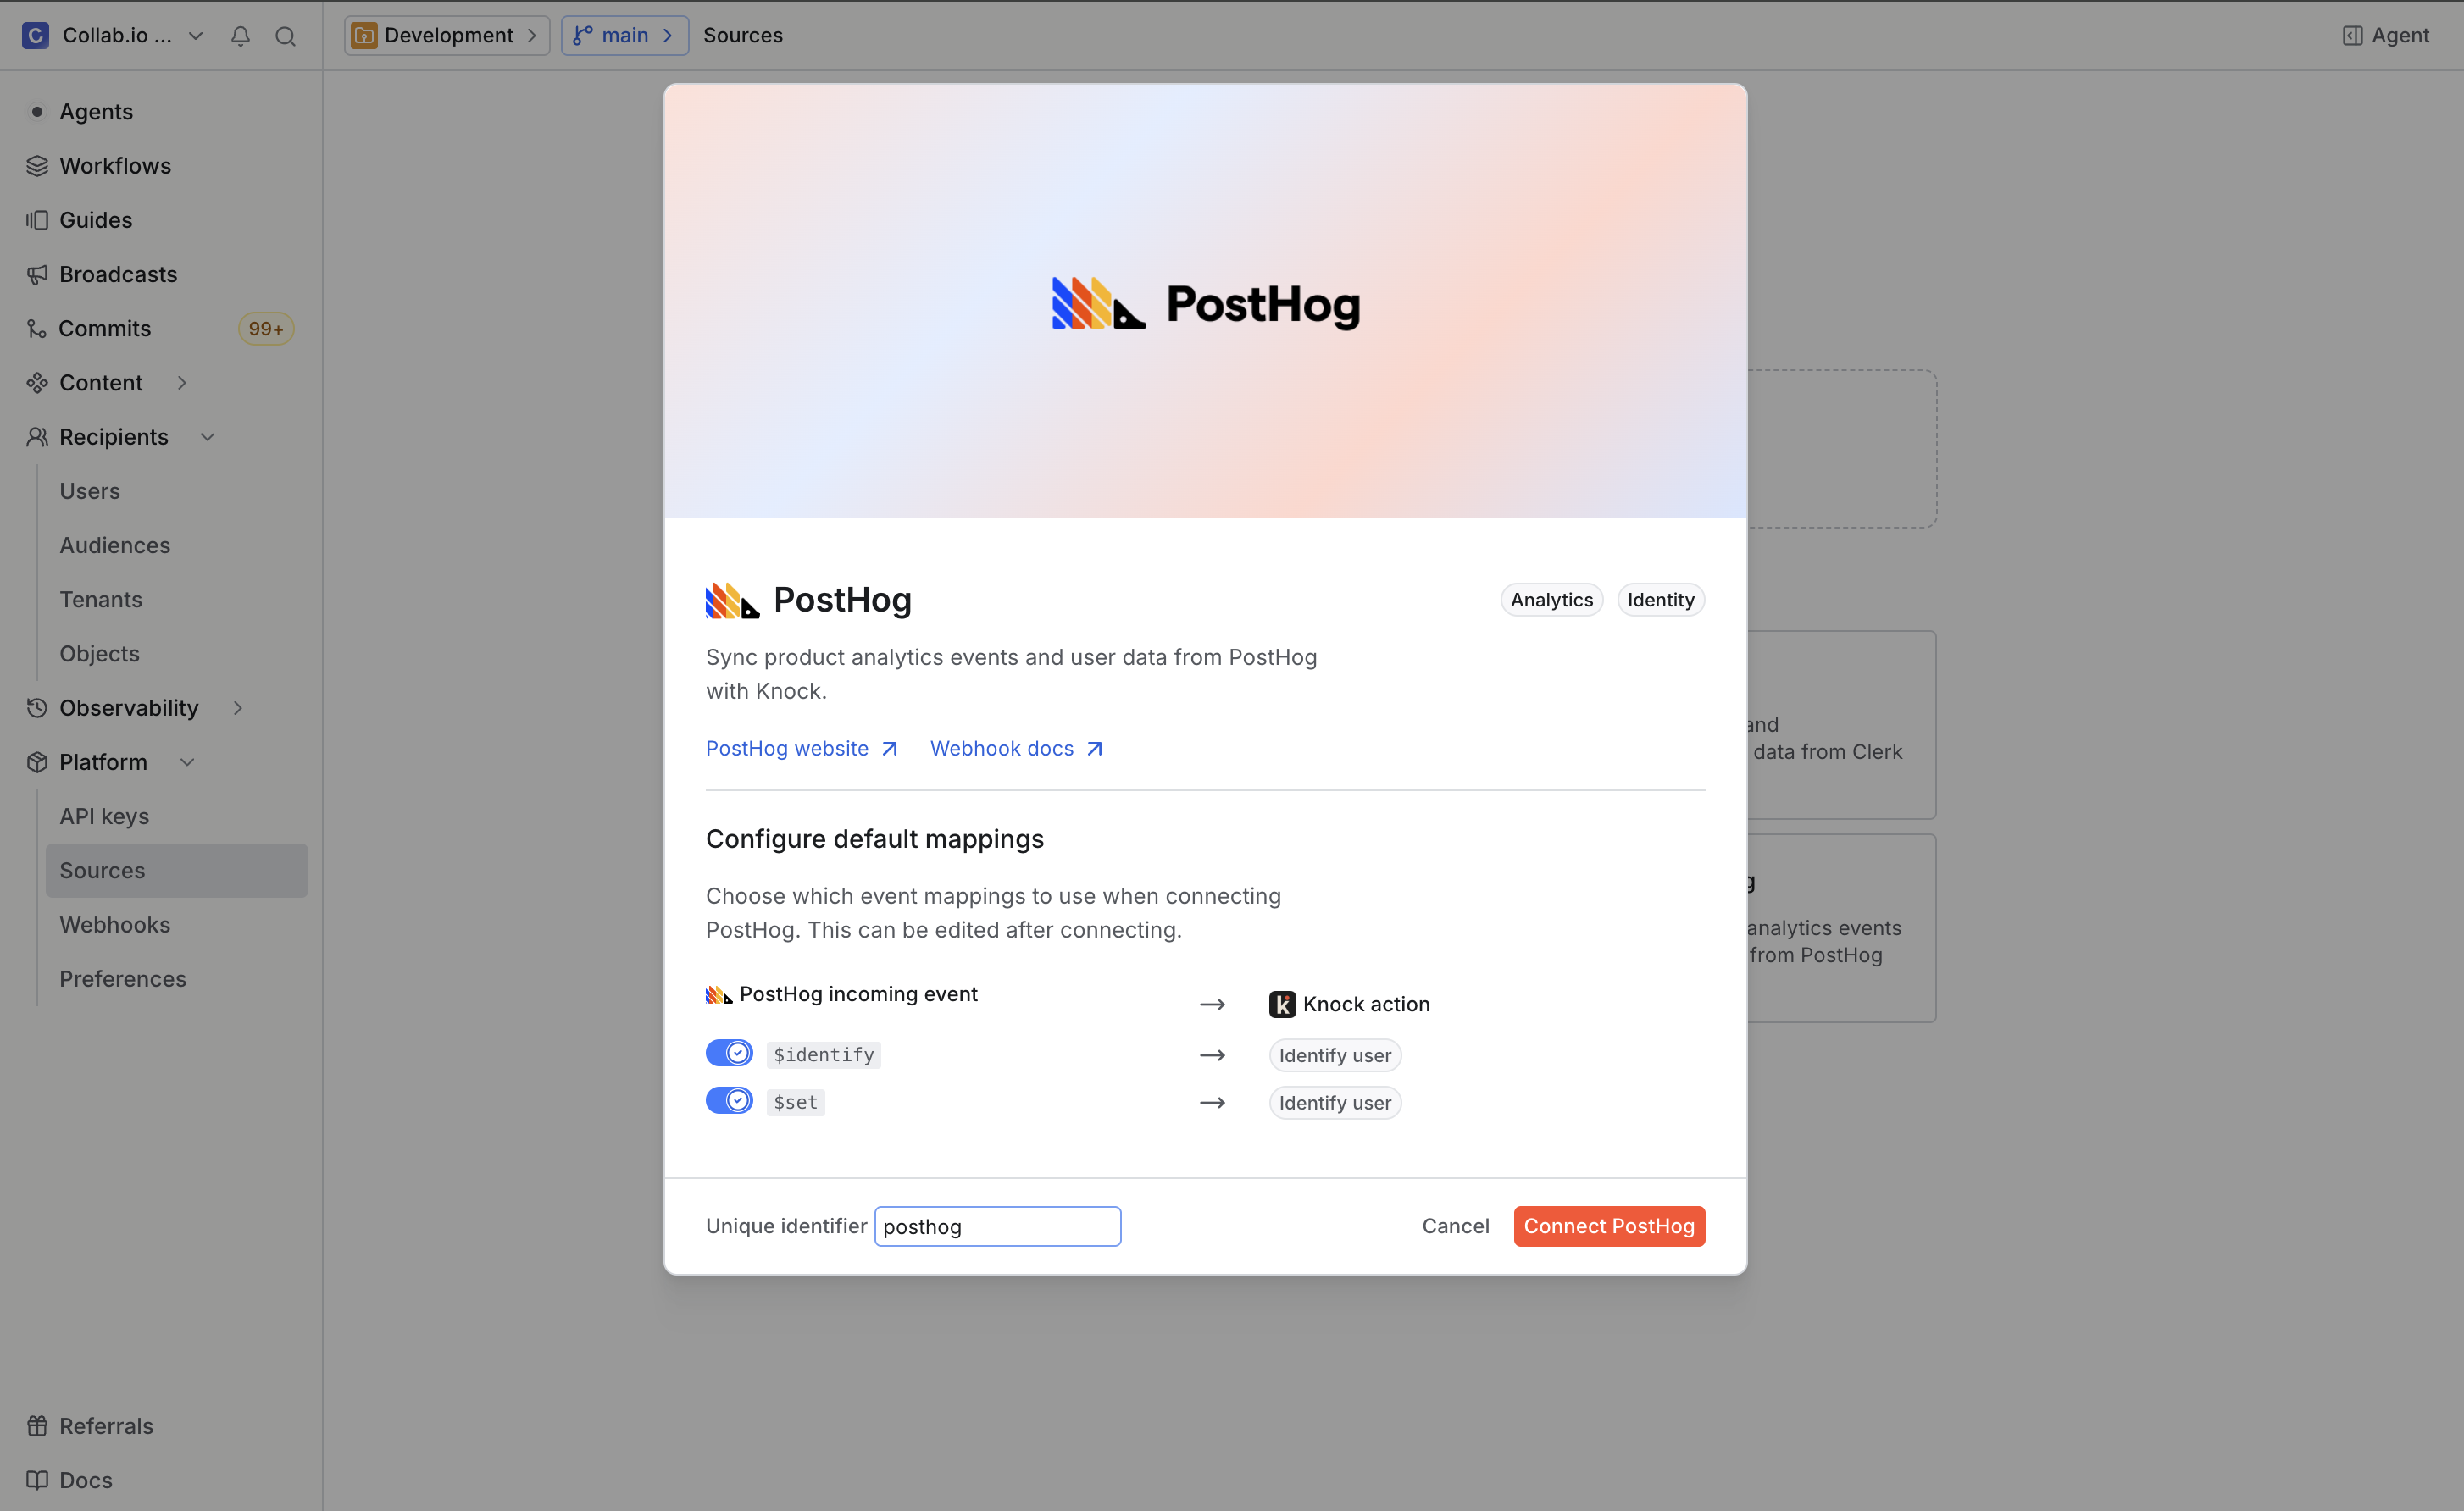Click the notifications bell icon
This screenshot has width=2464, height=1511.
point(240,36)
